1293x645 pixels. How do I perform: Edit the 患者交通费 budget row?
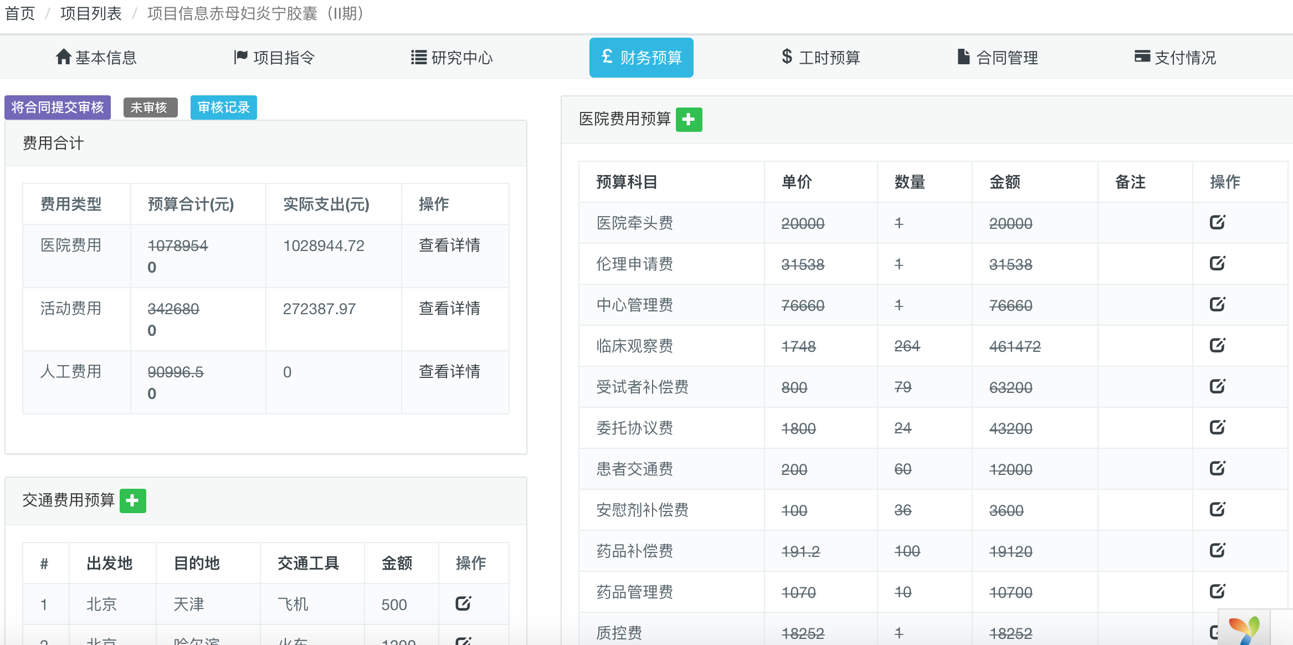pos(1217,468)
